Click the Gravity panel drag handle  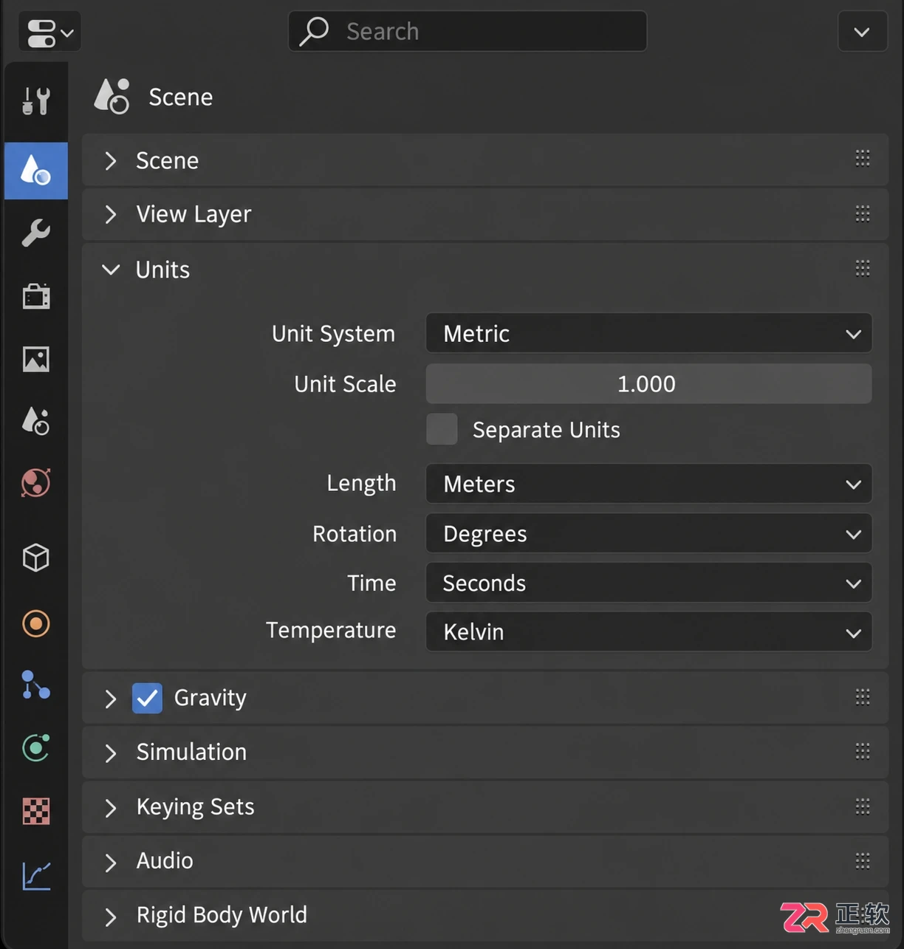coord(863,696)
